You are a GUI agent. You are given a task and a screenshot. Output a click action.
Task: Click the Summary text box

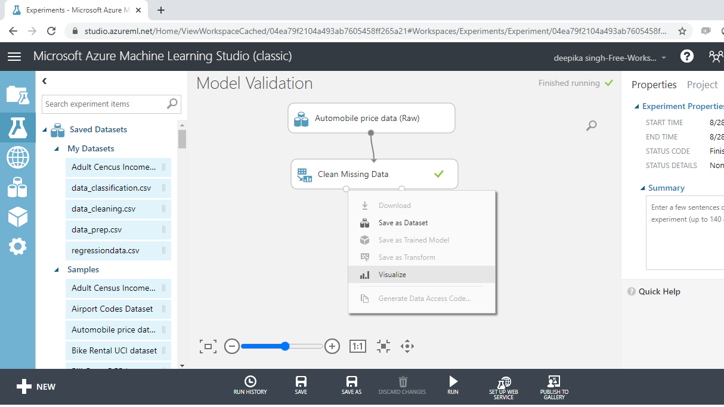(685, 234)
